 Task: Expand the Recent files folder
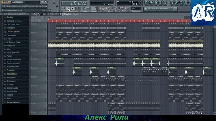point(12,74)
